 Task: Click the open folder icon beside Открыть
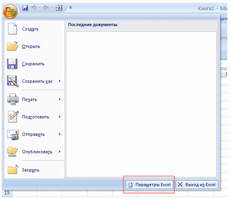click(x=13, y=46)
